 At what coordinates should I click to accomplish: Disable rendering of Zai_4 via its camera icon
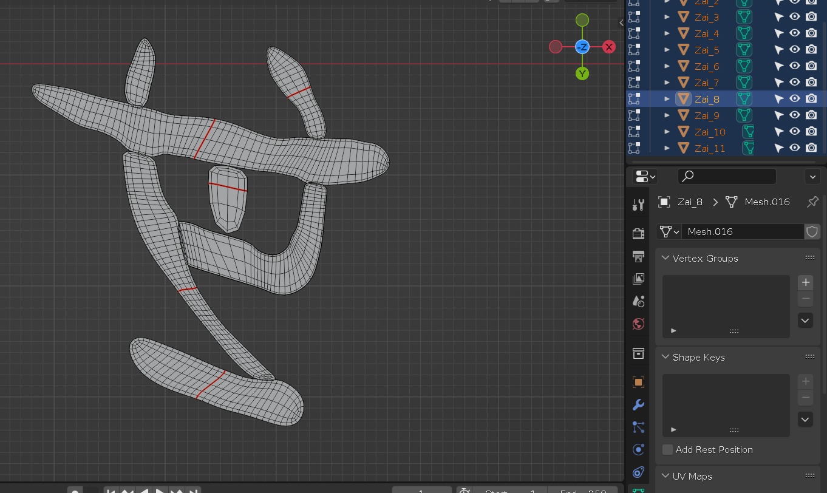[811, 33]
